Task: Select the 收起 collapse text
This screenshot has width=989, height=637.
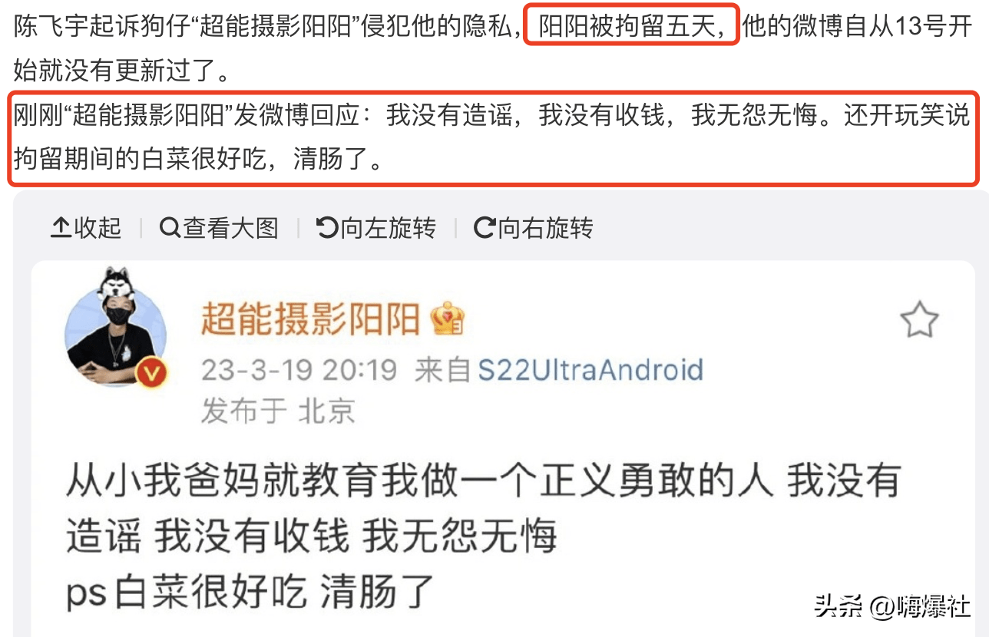Action: click(98, 228)
